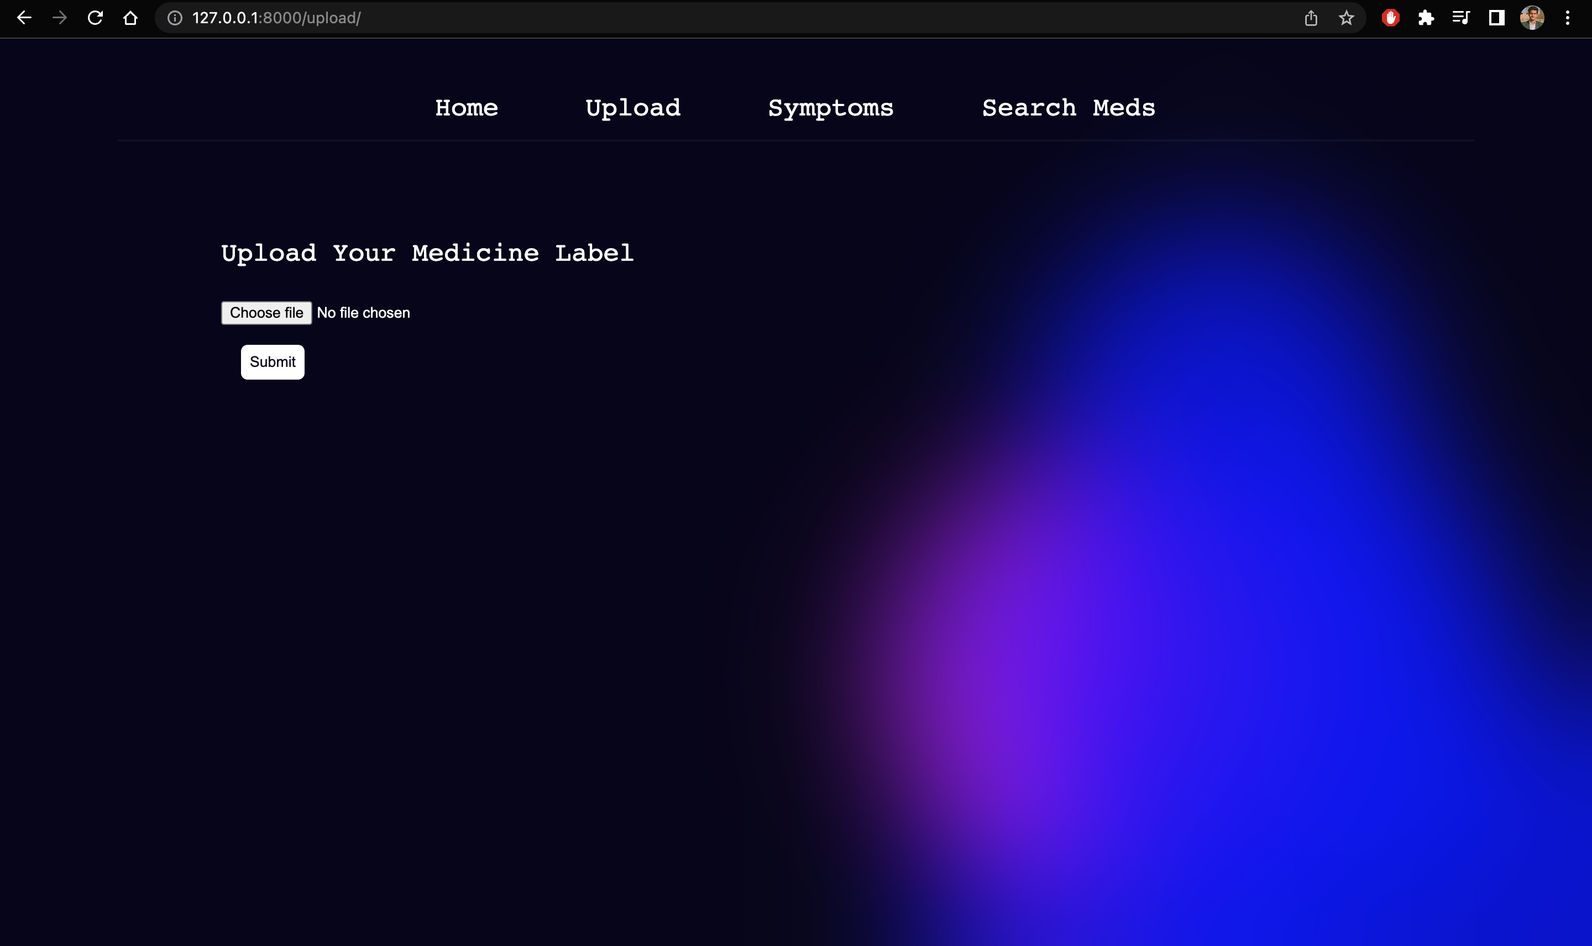Bookmark this page with star icon
Image resolution: width=1592 pixels, height=946 pixels.
coord(1346,18)
